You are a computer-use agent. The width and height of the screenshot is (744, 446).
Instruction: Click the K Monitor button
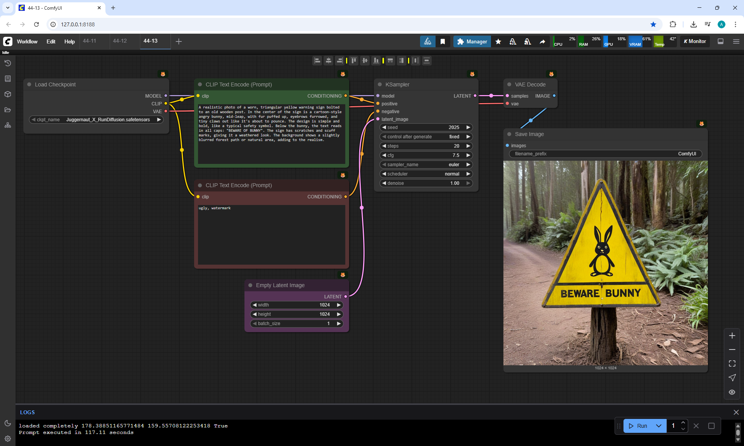[x=695, y=41]
